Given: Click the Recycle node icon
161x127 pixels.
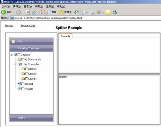Looking at the screenshot, I should (19, 88).
